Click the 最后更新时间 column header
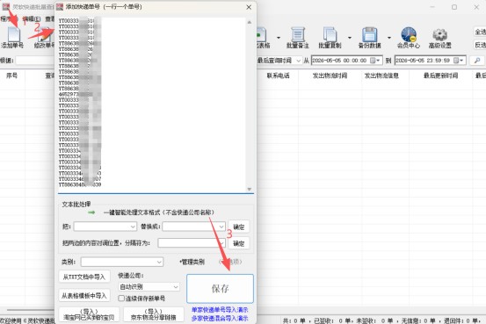Image resolution: width=486 pixels, height=324 pixels. point(440,76)
